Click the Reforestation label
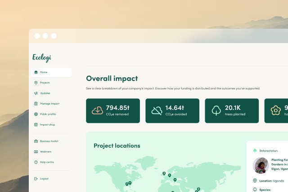288x192 pixels. coord(269,151)
